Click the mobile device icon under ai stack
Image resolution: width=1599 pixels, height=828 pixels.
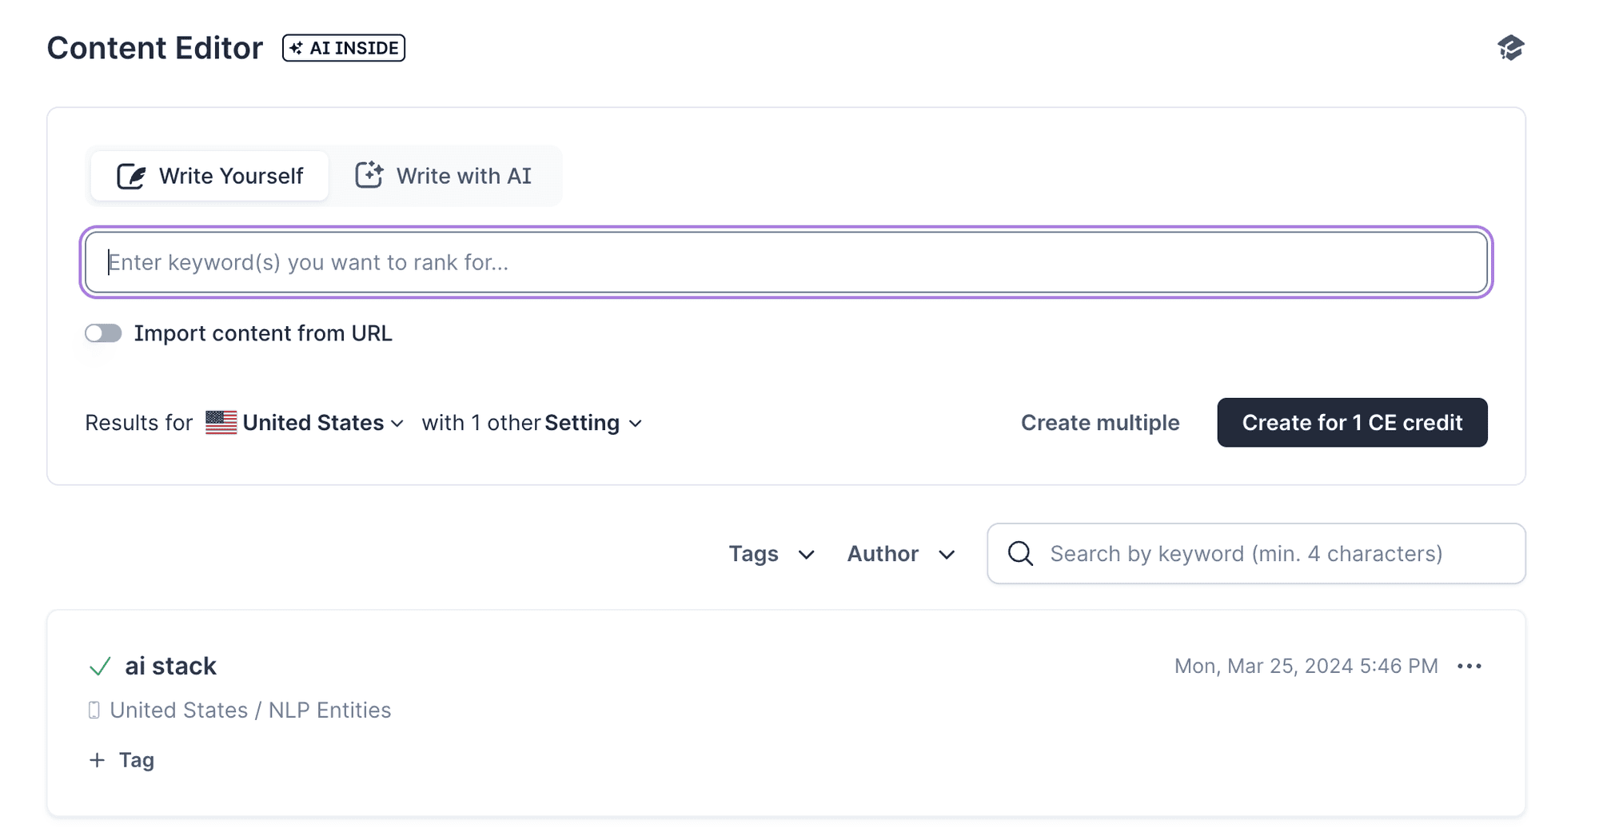(x=94, y=710)
